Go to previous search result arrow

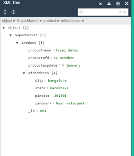pos(125,12)
